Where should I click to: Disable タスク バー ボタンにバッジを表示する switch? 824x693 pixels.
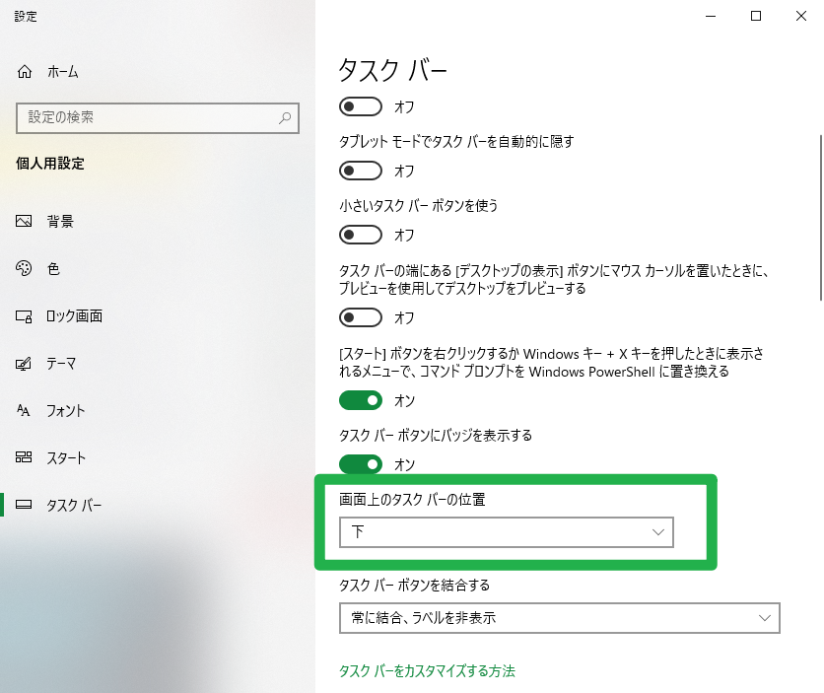(361, 464)
